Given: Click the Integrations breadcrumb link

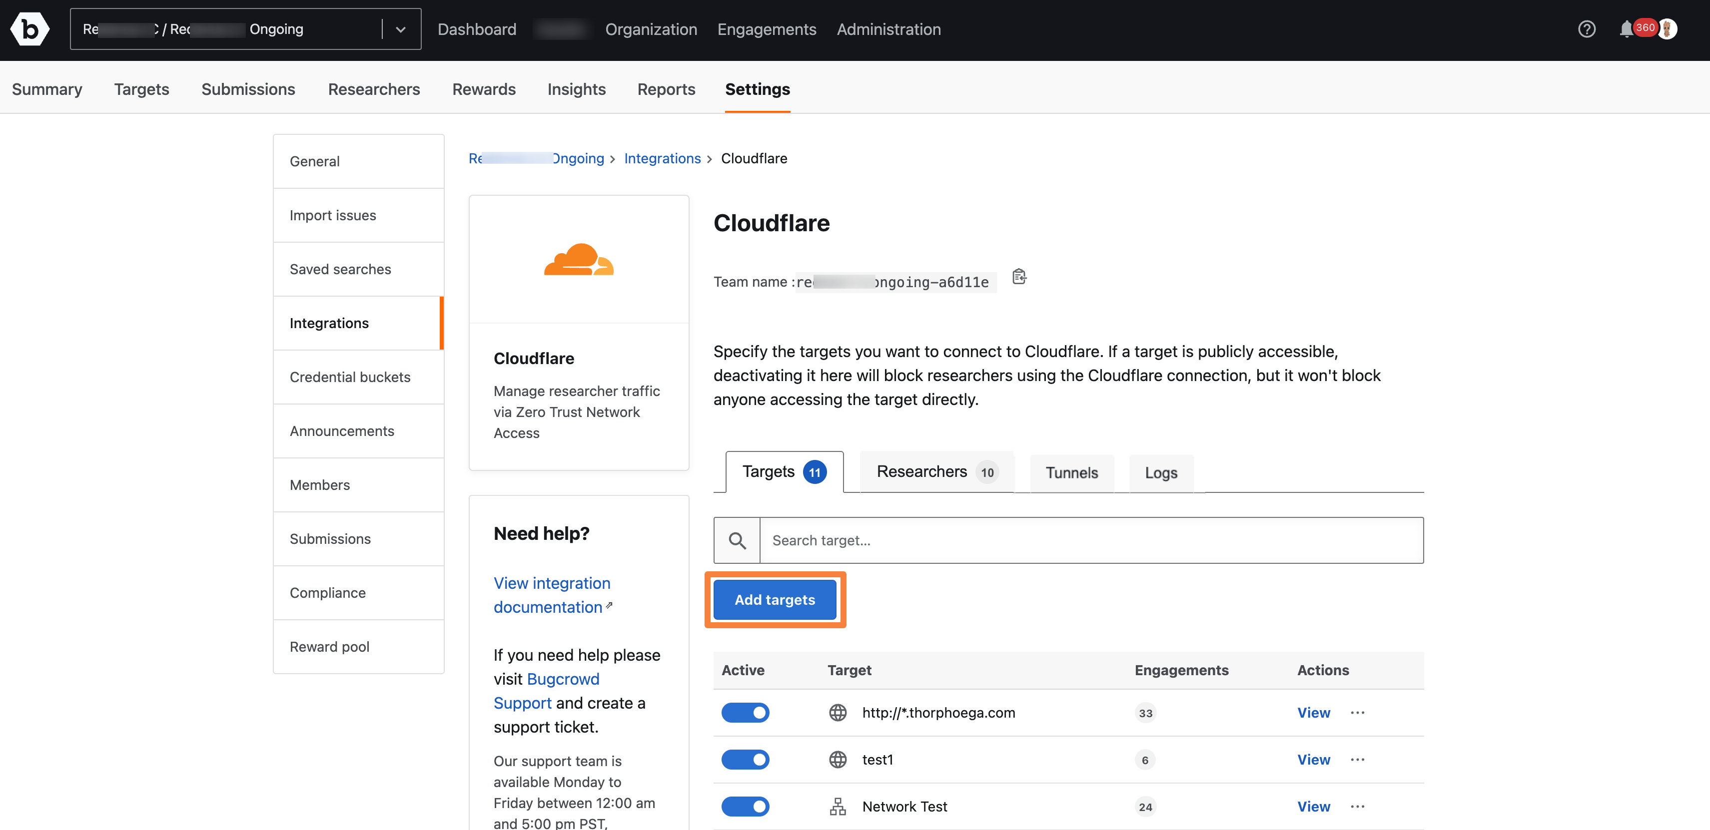Looking at the screenshot, I should [x=662, y=159].
